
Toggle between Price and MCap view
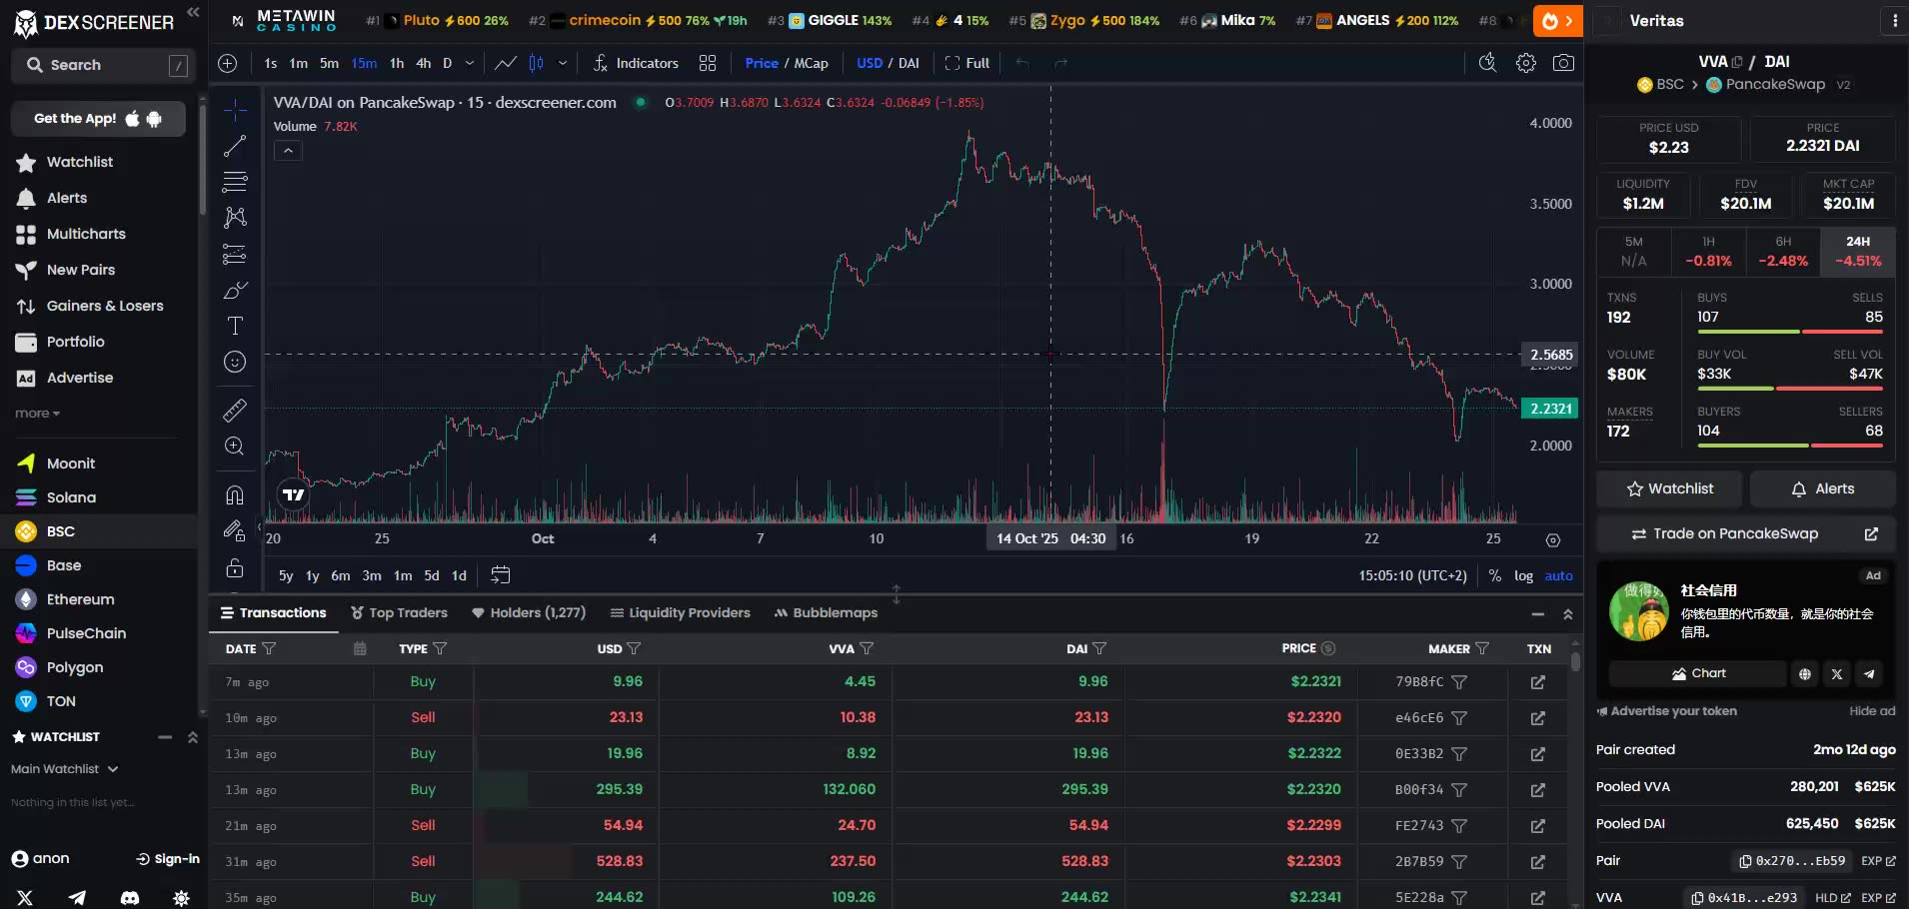(x=787, y=63)
